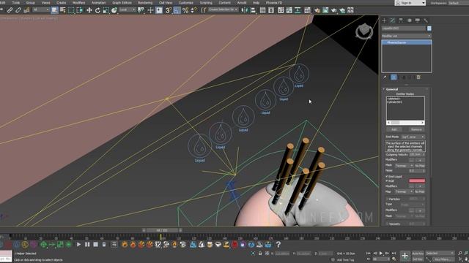Image resolution: width=469 pixels, height=263 pixels.
Task: Click the object name field
Action: 404,28
